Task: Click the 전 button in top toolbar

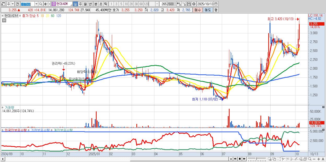Action: pos(17,4)
